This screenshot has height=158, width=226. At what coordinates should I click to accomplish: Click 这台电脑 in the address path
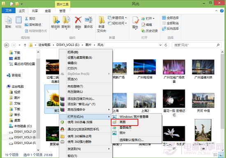tap(44, 45)
